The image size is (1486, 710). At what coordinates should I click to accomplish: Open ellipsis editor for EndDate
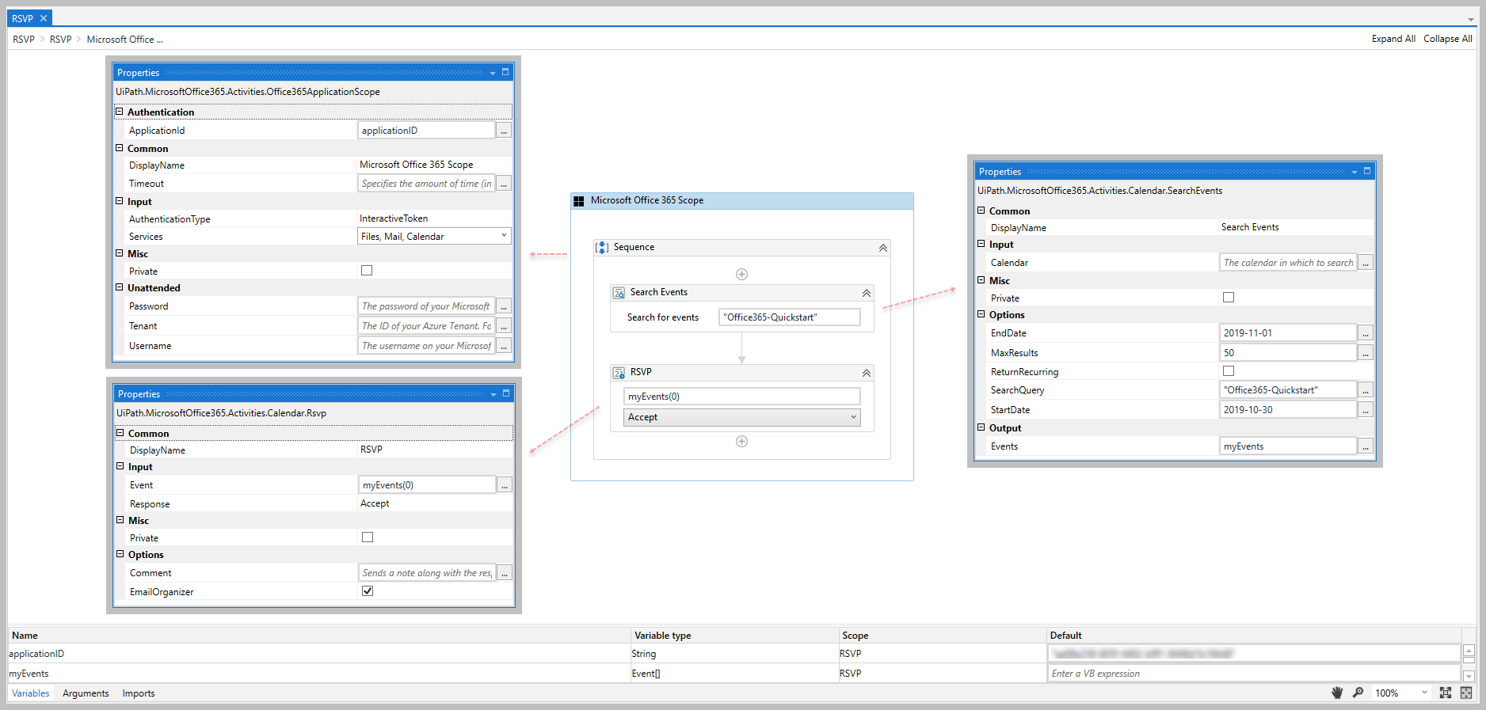click(x=1366, y=333)
